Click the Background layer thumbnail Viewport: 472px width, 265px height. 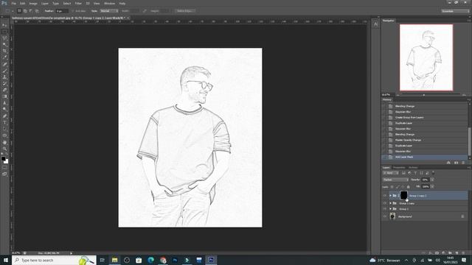click(392, 216)
